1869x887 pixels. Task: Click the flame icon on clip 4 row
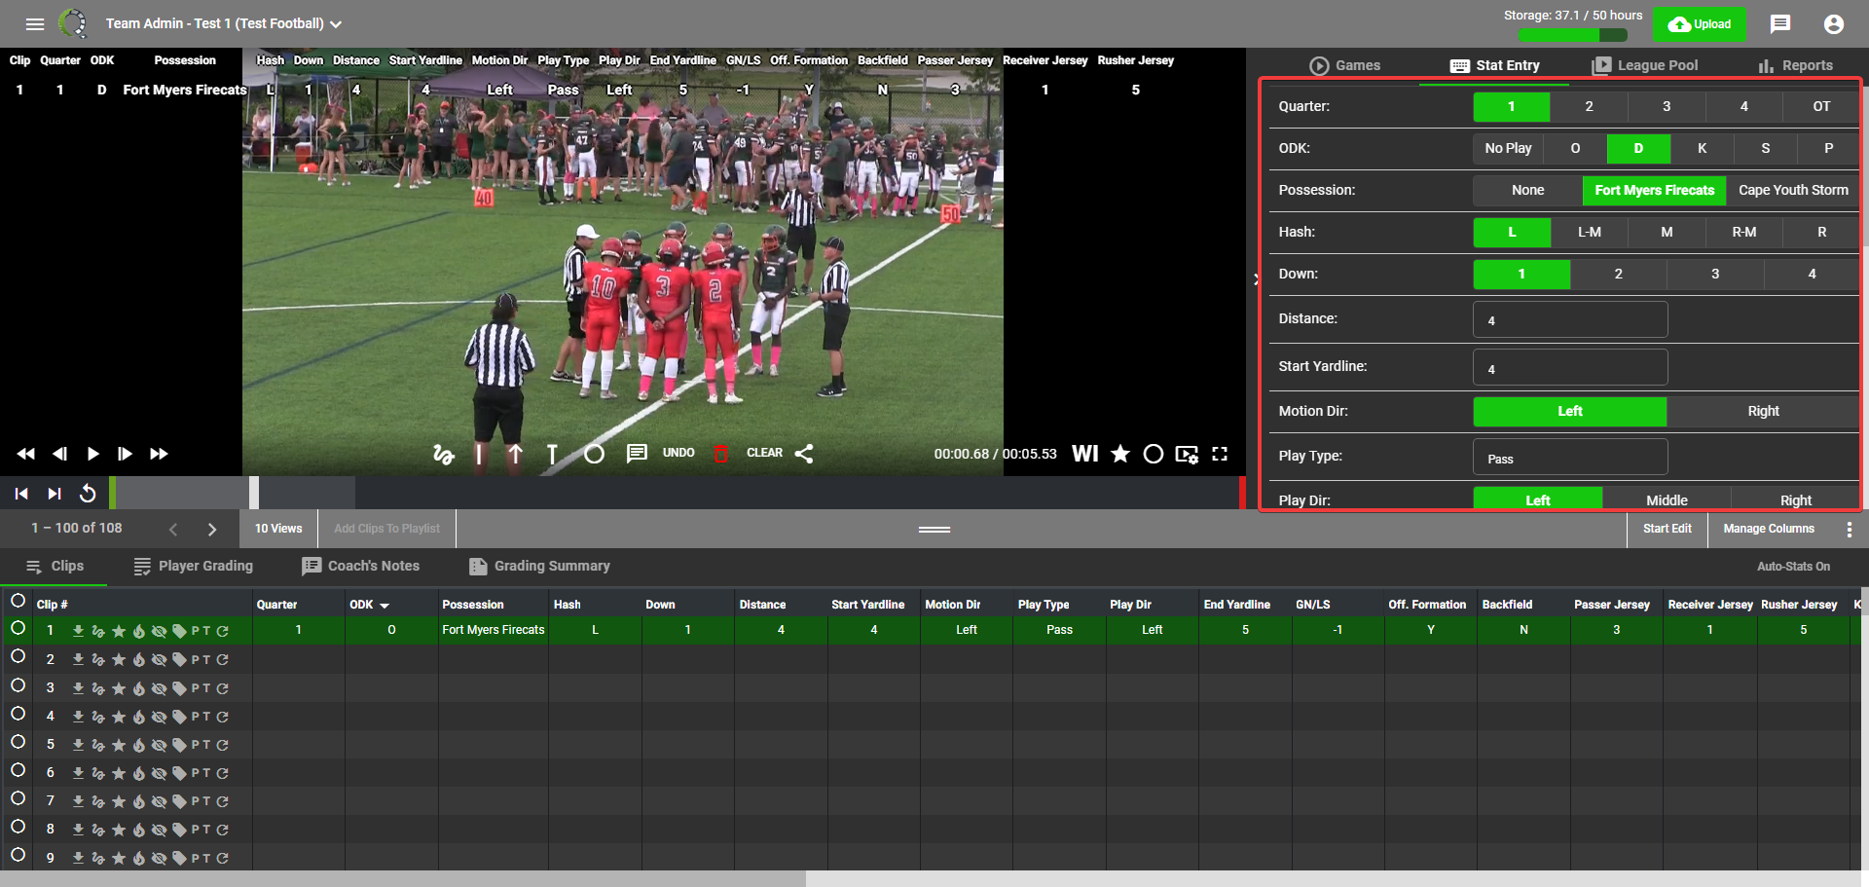coord(139,717)
